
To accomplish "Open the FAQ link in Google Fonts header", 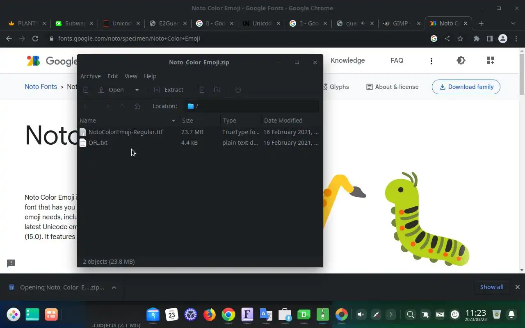I will coord(397,61).
